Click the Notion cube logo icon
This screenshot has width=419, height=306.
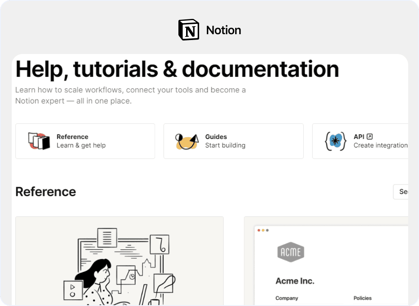tap(189, 30)
